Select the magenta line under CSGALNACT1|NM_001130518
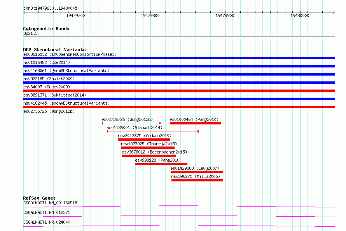The height and width of the screenshot is (231, 346). click(179, 206)
